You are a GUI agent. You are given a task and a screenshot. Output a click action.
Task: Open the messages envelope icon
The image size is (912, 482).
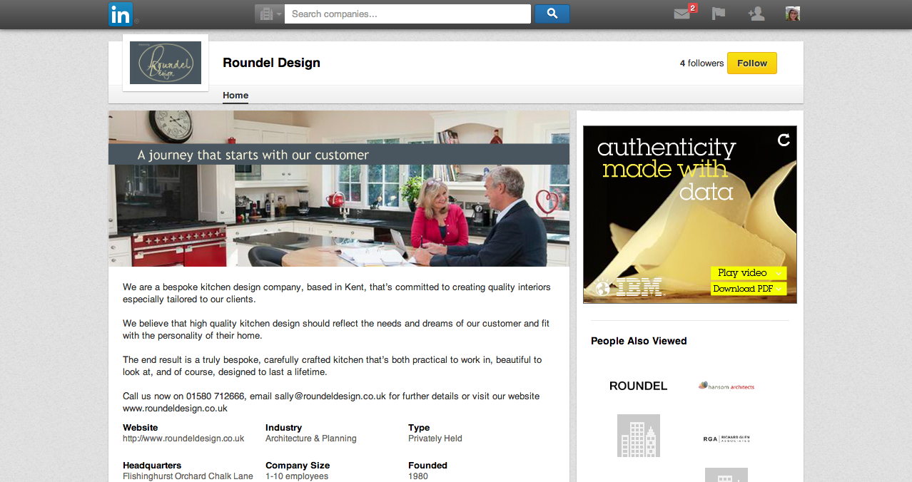pos(682,14)
